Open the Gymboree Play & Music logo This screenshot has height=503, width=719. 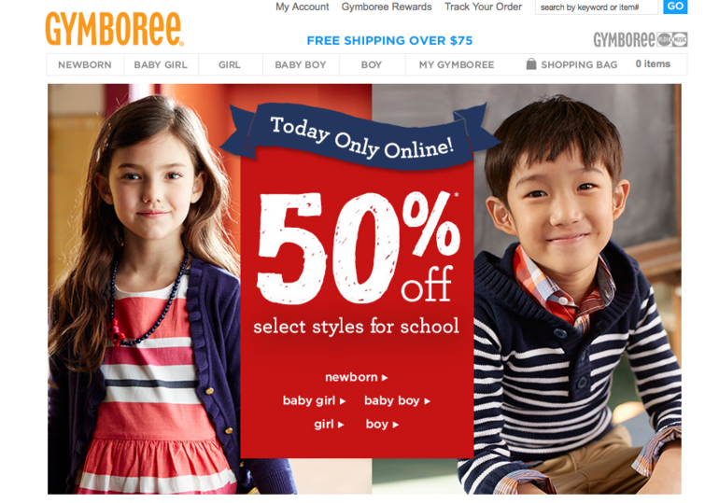[641, 40]
